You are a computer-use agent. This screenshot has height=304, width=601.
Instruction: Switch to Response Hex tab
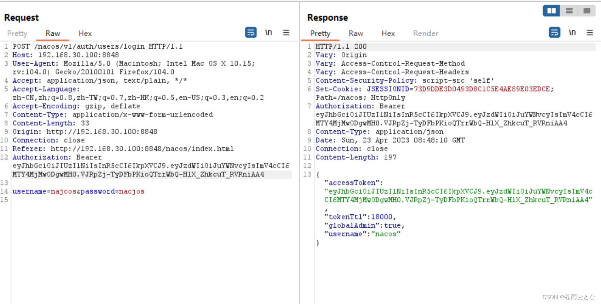point(388,33)
